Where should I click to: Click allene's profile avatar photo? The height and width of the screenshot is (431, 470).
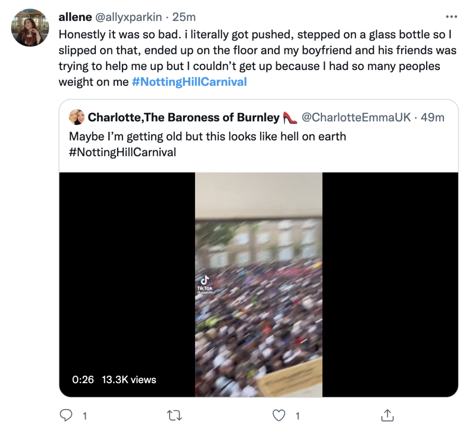(x=30, y=27)
